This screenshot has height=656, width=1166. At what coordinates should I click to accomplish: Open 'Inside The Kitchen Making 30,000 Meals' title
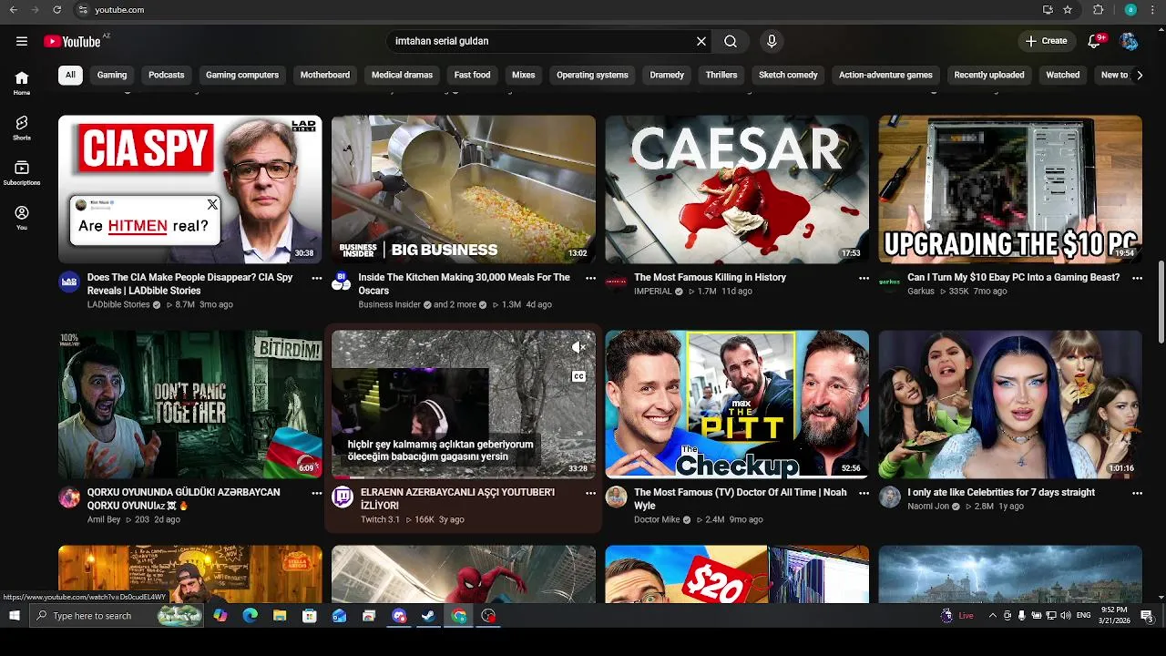[x=464, y=284]
